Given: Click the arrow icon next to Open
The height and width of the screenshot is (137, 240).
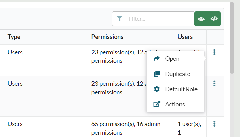Looking at the screenshot, I should (157, 59).
